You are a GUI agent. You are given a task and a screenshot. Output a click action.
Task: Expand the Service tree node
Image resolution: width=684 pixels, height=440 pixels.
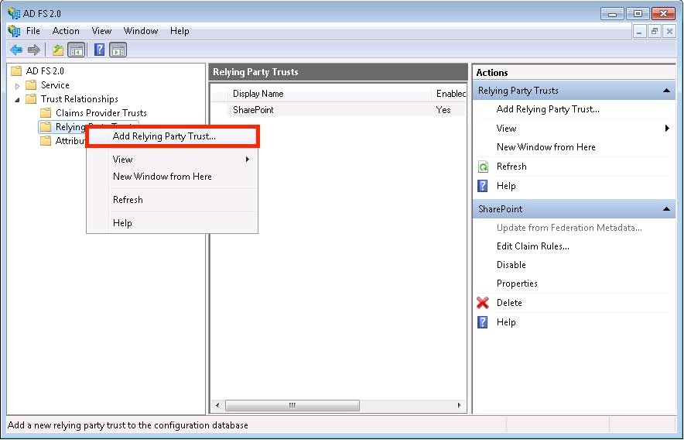(x=18, y=86)
